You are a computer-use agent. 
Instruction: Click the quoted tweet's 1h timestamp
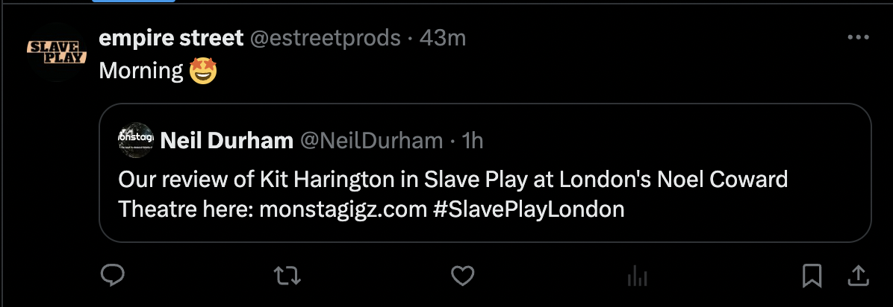click(473, 140)
